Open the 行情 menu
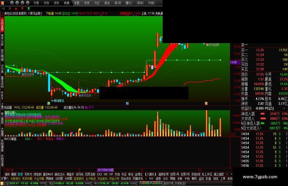288x186 pixels. click(x=36, y=3)
